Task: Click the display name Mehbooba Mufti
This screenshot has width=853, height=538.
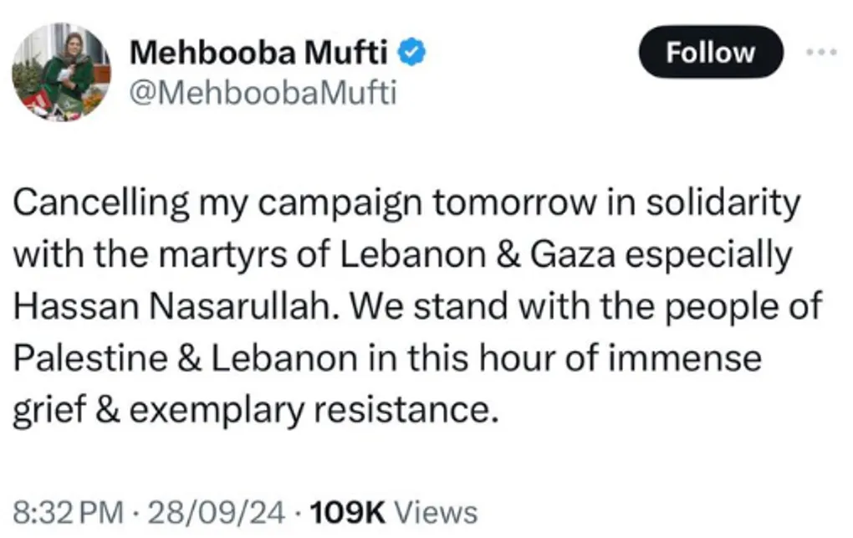Action: coord(259,54)
